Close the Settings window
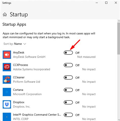Screen dimensions: 120x121 [116, 3]
